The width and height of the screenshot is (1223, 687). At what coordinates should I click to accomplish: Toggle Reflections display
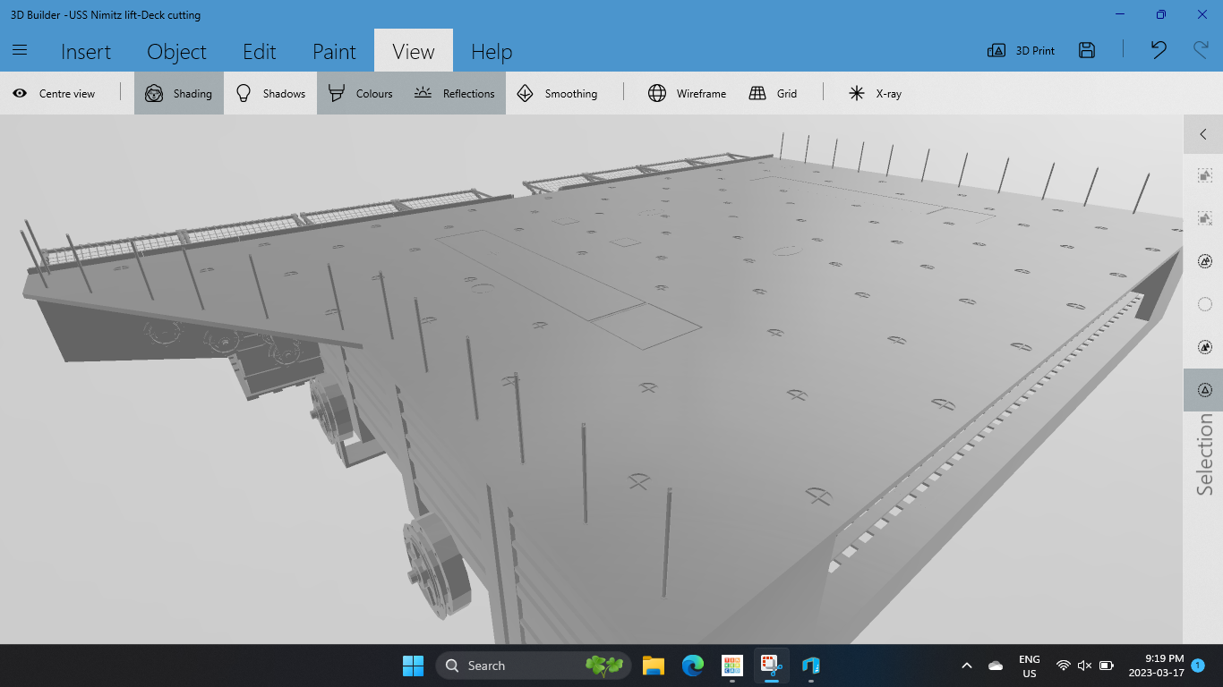[455, 93]
